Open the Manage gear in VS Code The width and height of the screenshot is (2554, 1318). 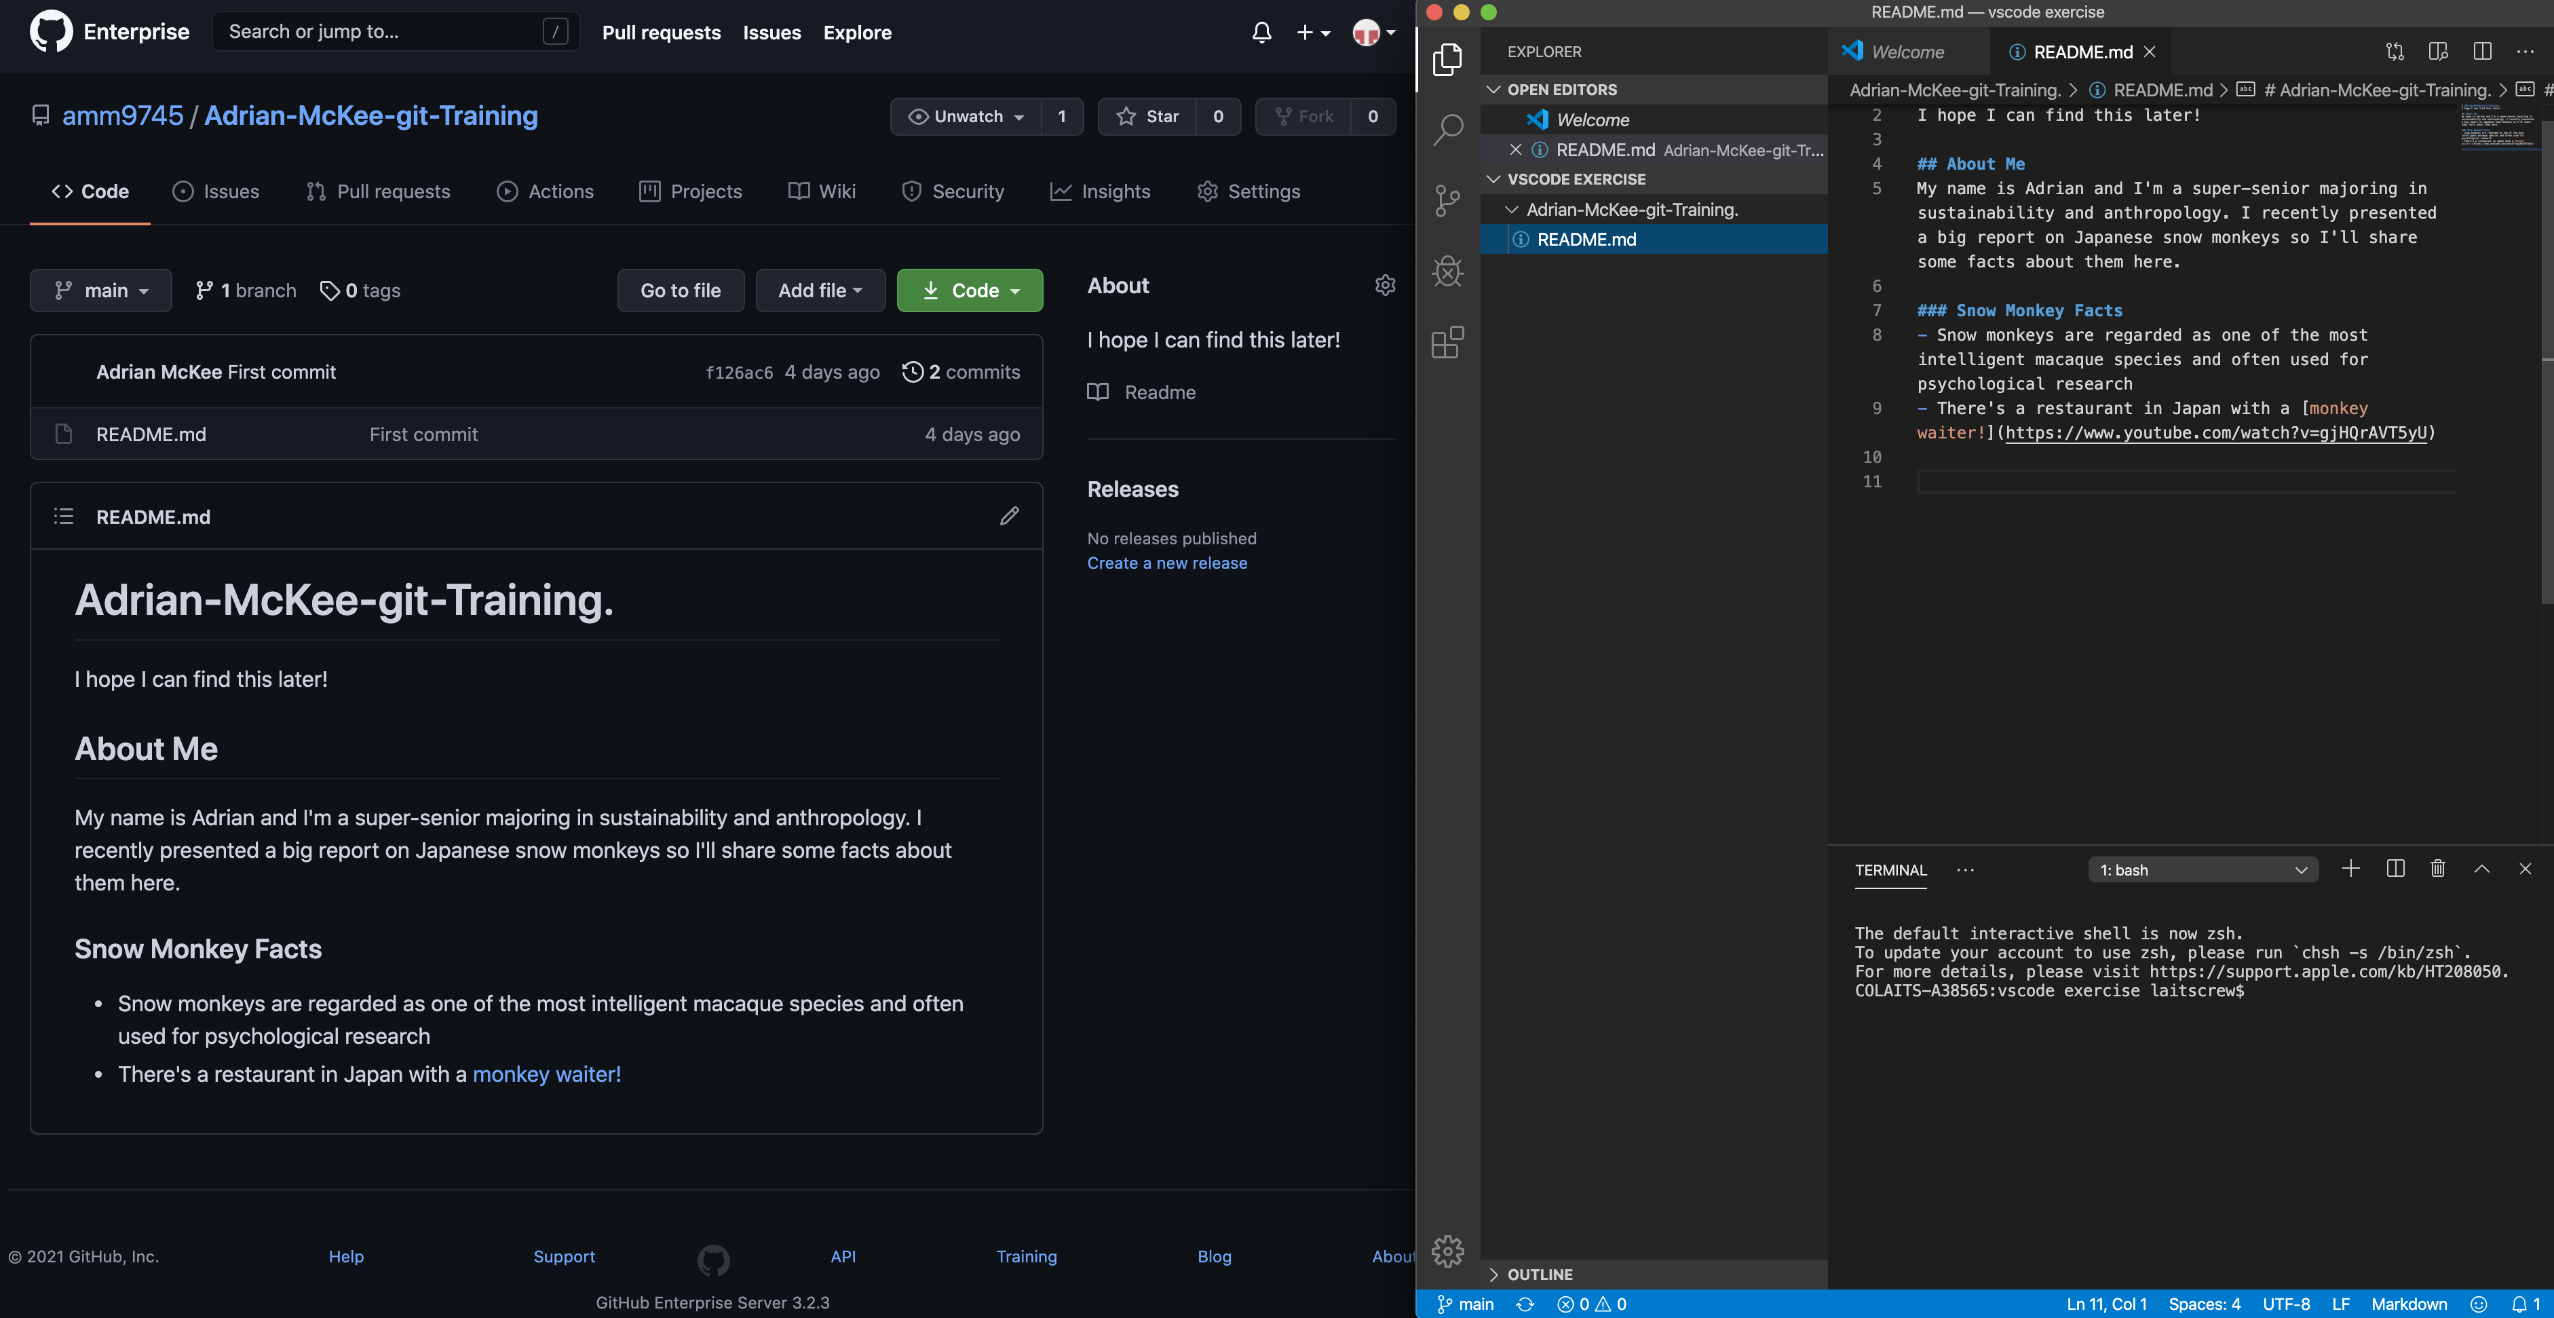click(1447, 1251)
